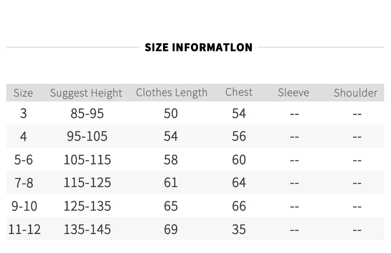Select size 3 in the first row

24,113
